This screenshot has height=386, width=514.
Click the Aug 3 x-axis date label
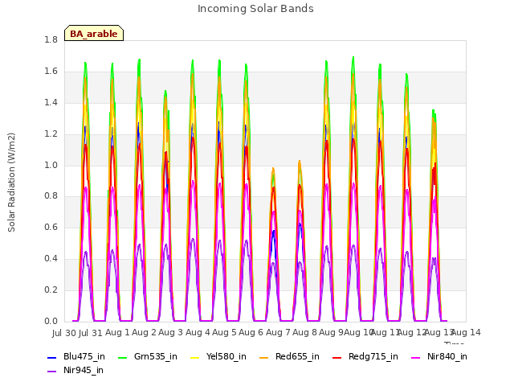[170, 332]
